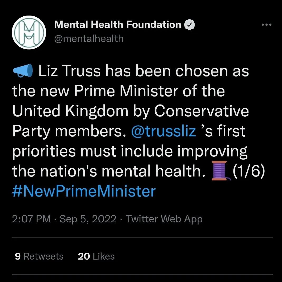Open the Mental Health Foundation profile avatar

click(29, 32)
